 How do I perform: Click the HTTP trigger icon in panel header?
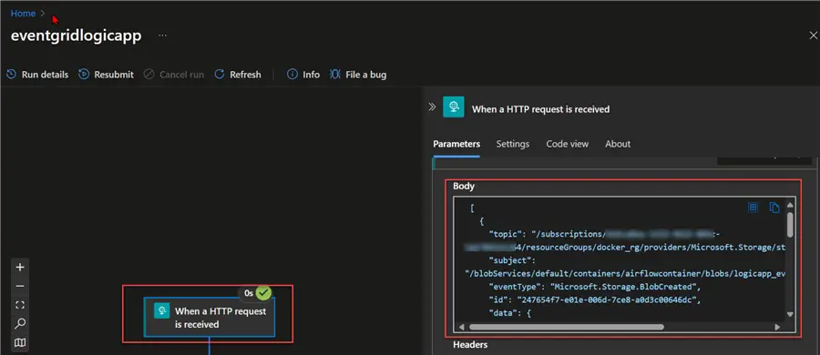click(x=454, y=107)
